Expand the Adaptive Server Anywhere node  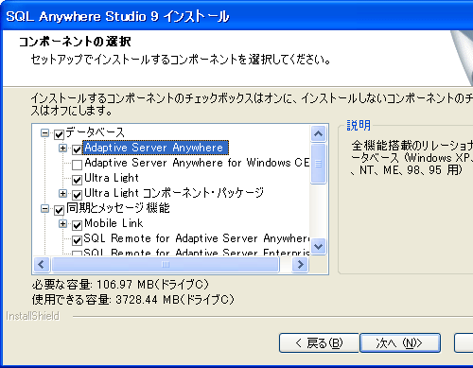pyautogui.click(x=62, y=148)
